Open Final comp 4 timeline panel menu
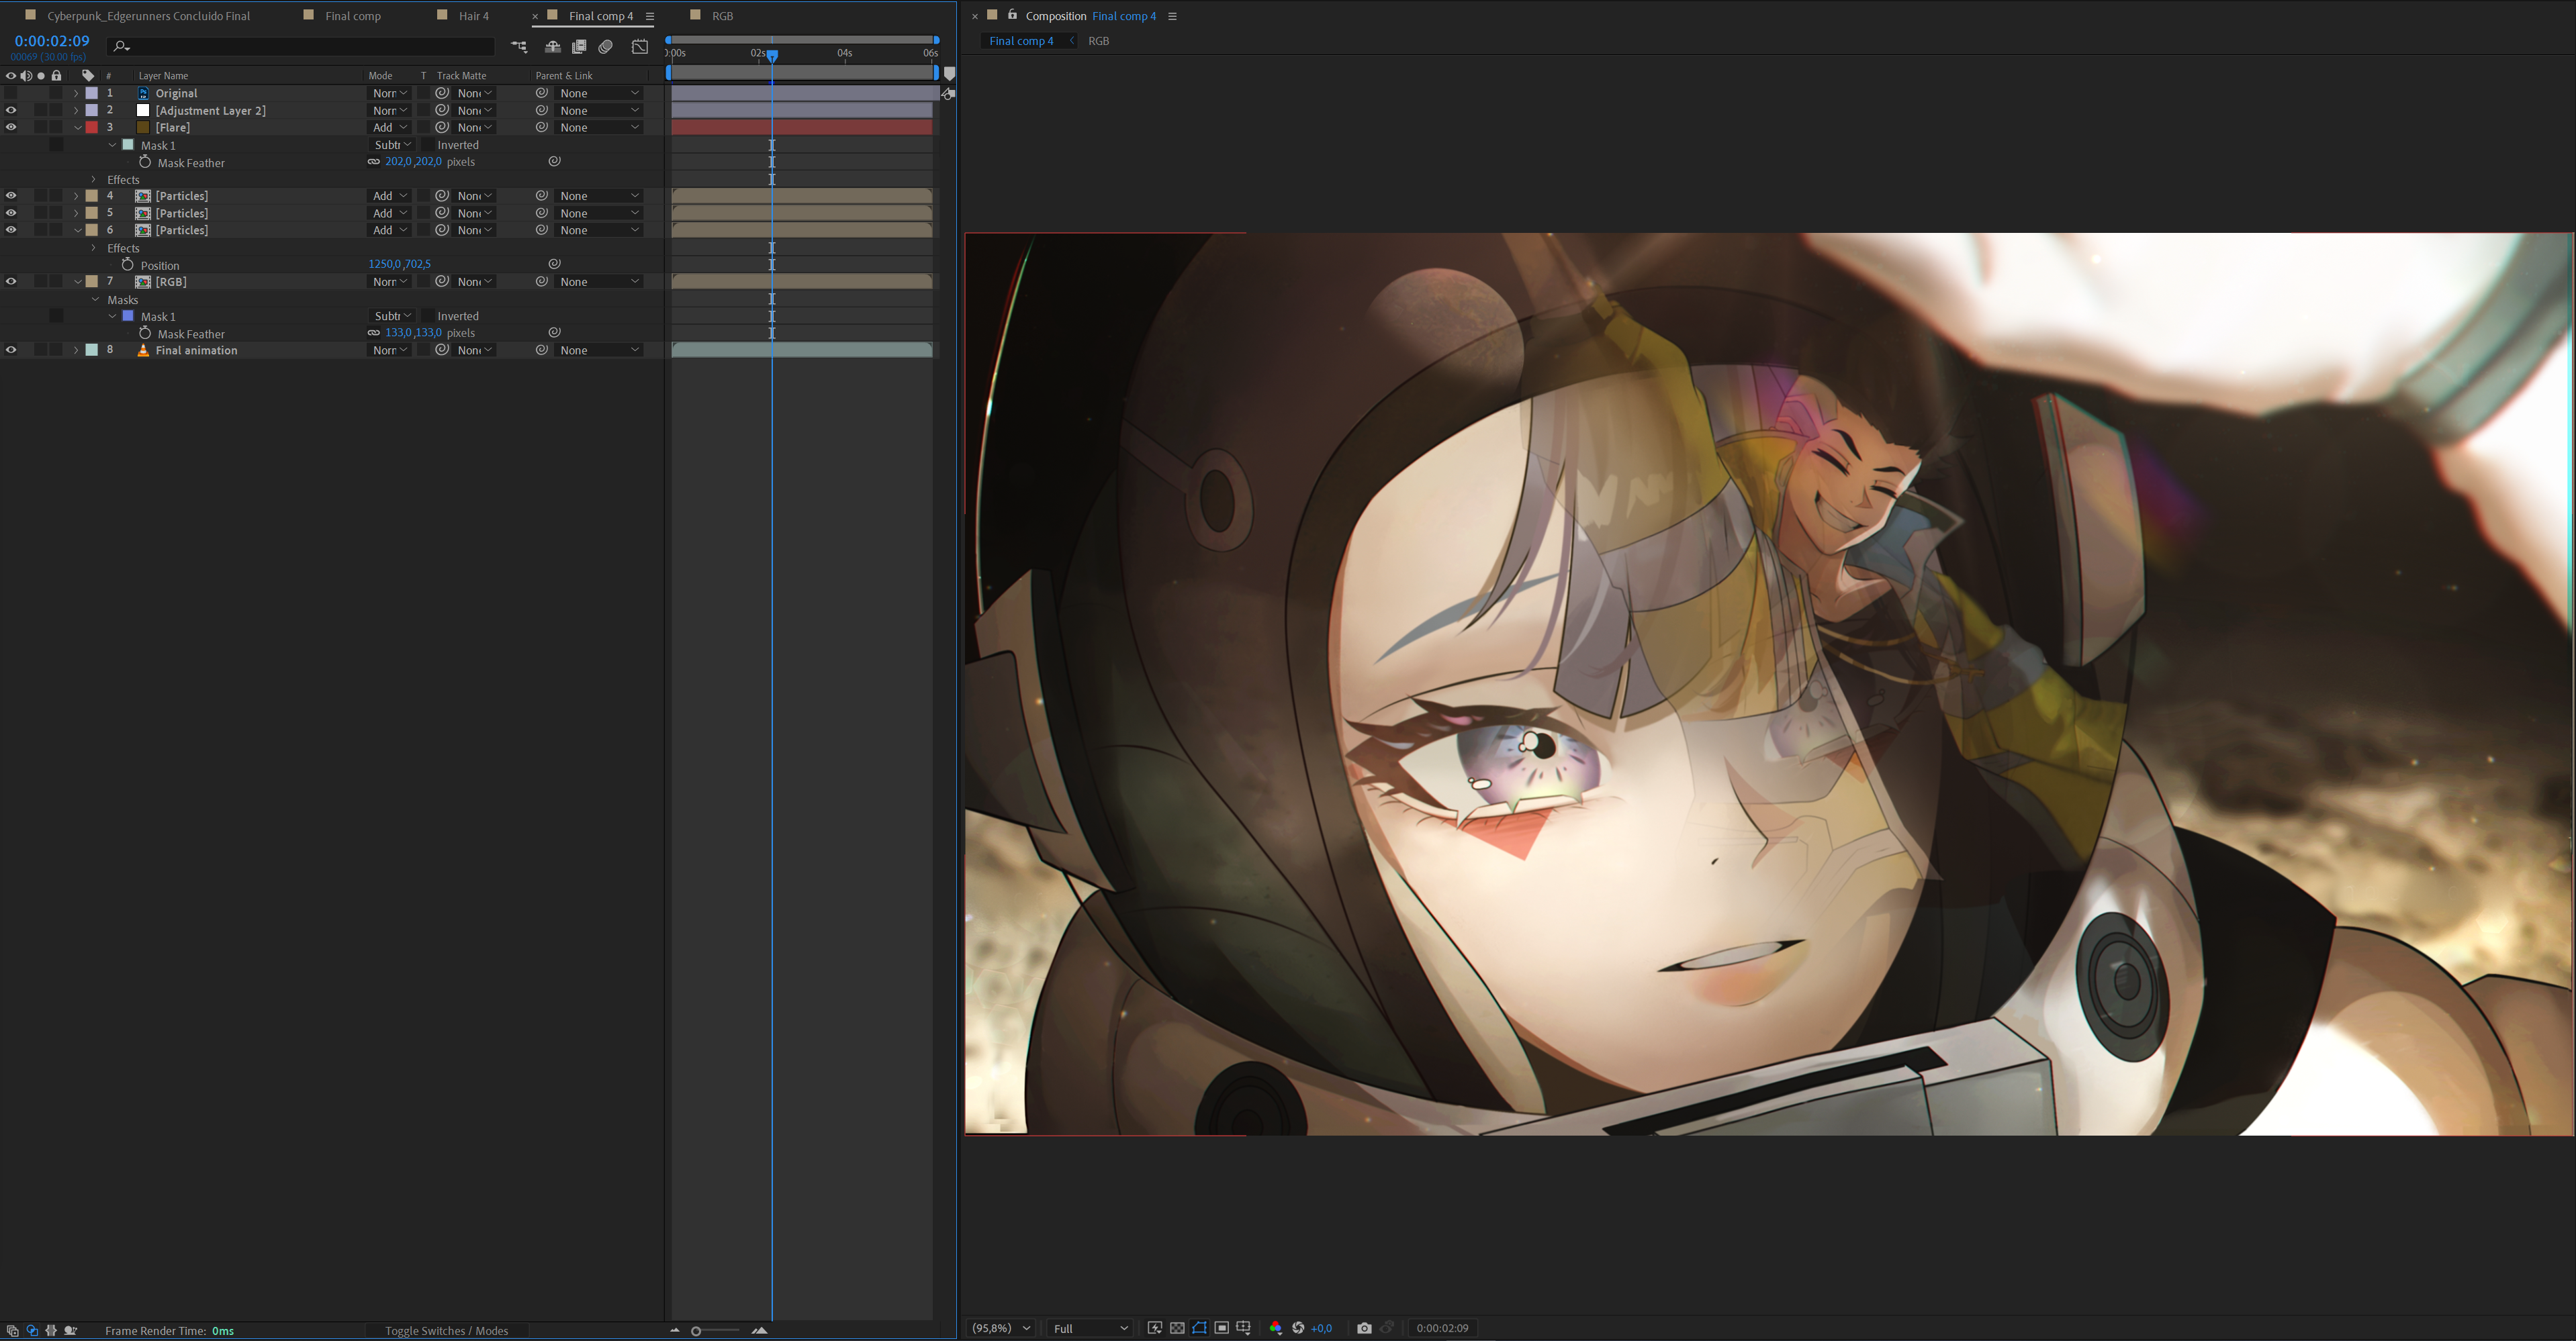2576x1341 pixels. tap(650, 16)
